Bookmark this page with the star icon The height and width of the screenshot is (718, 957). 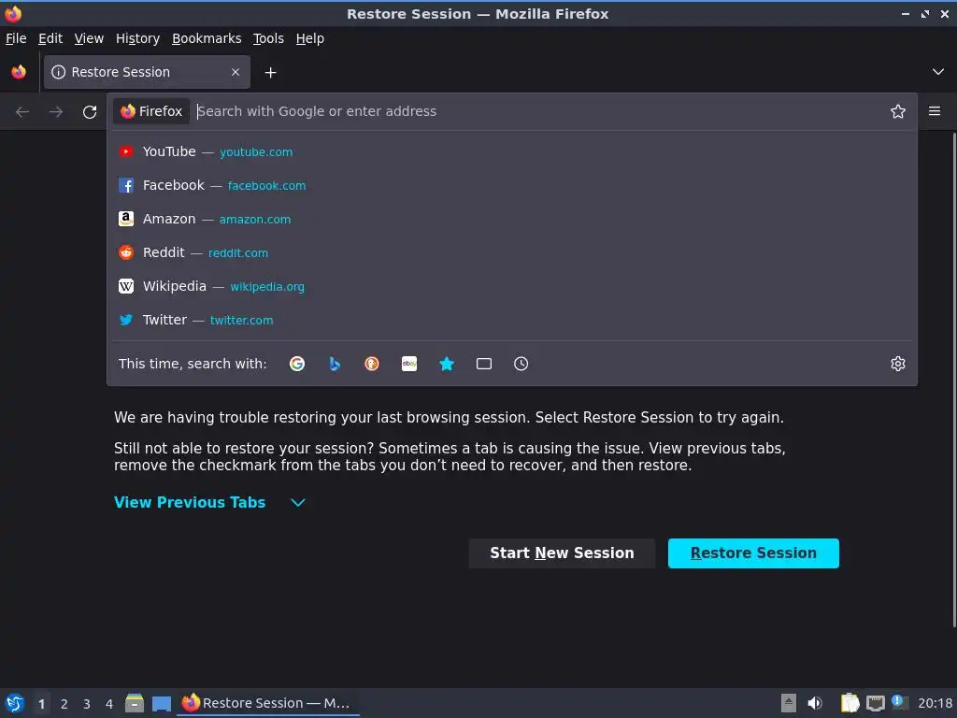click(898, 111)
